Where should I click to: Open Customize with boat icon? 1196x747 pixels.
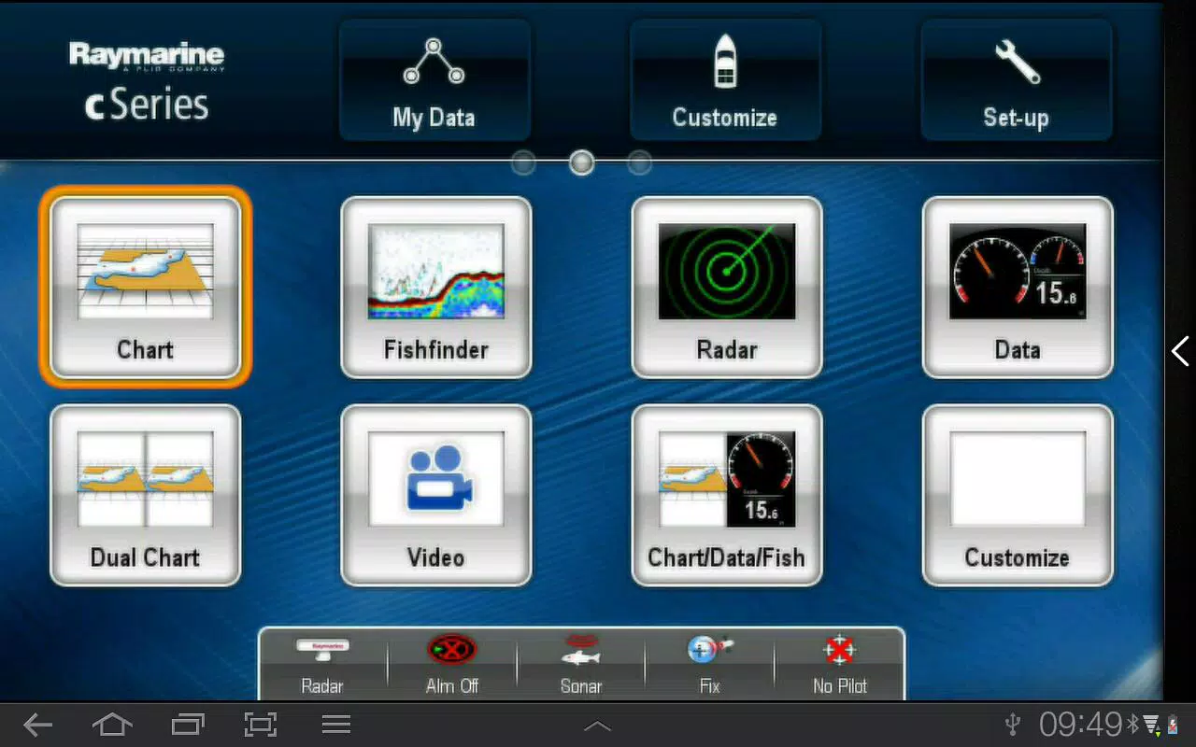[x=726, y=80]
